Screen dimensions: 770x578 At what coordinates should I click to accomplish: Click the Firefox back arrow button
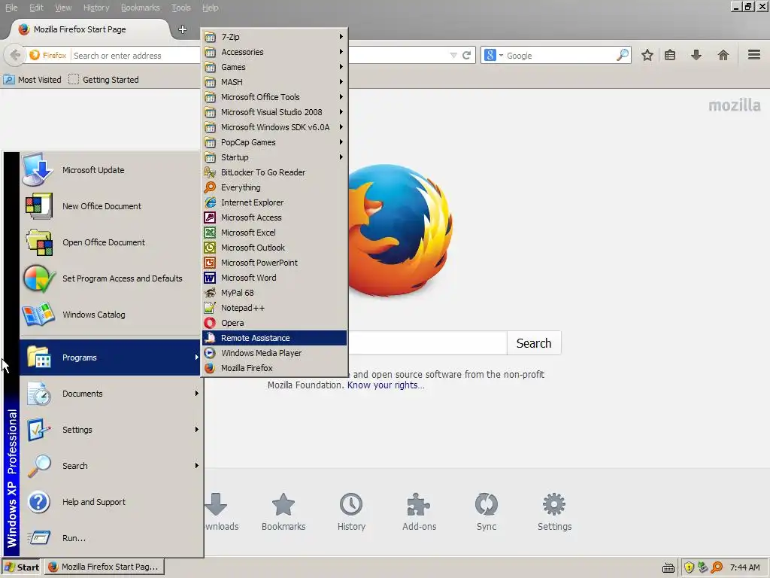pos(15,55)
